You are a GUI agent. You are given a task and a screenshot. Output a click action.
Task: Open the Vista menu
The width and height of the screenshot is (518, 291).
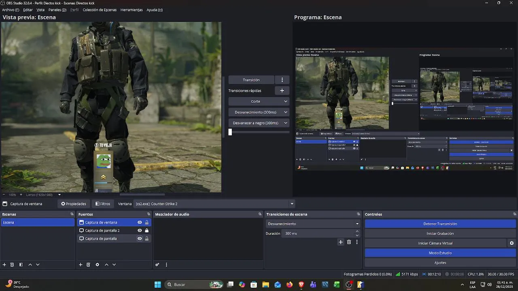[x=40, y=10]
